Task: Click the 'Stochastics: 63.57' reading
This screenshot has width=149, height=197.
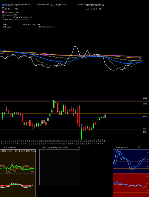Action: pos(10,15)
